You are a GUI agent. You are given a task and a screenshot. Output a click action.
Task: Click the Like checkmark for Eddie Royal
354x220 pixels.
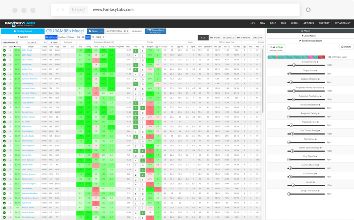[4, 55]
